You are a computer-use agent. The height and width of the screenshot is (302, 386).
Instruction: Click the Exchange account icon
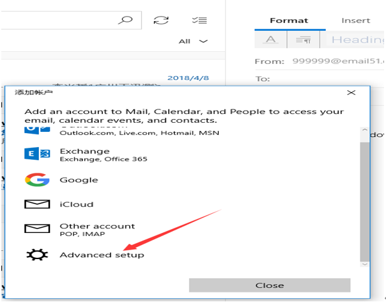37,154
